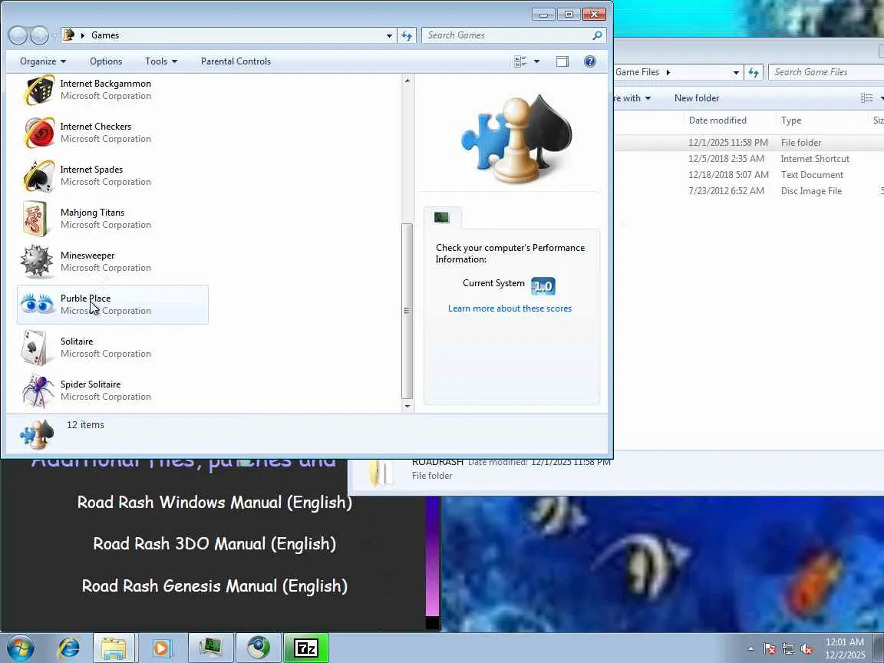
Task: Open the globe app icon on the taskbar
Action: click(259, 648)
